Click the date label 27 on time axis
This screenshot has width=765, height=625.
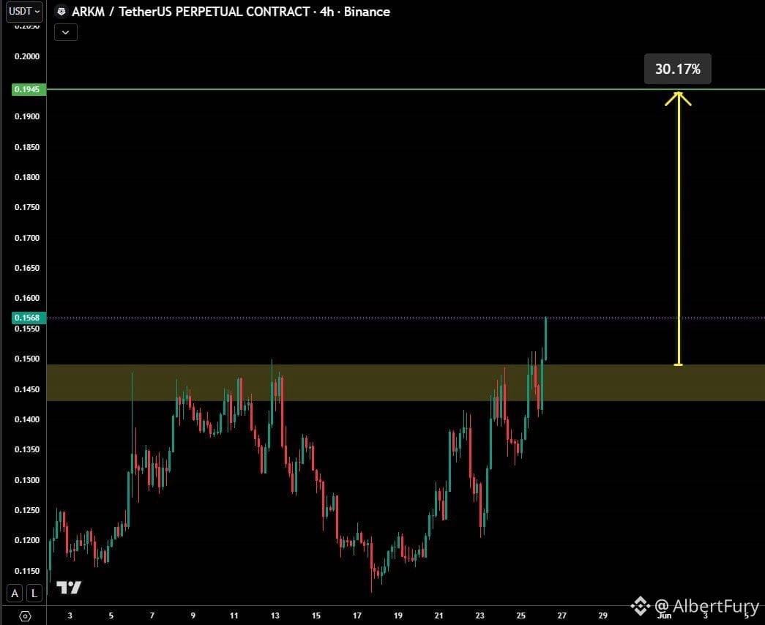(562, 615)
